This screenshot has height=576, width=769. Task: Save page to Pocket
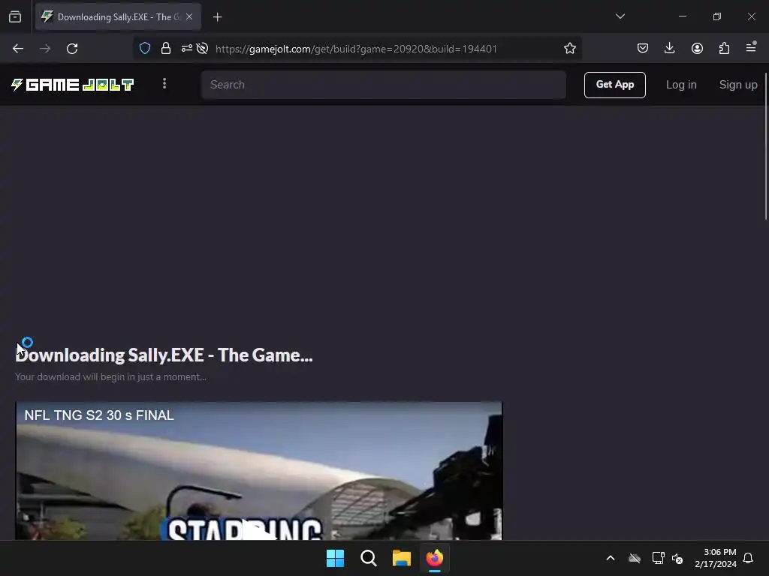point(643,48)
